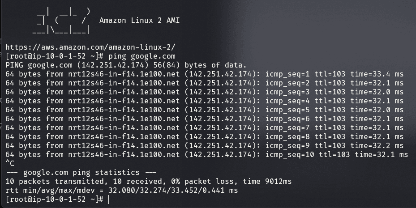Click the ASCII art logo
416x208 pixels.
coord(62,21)
